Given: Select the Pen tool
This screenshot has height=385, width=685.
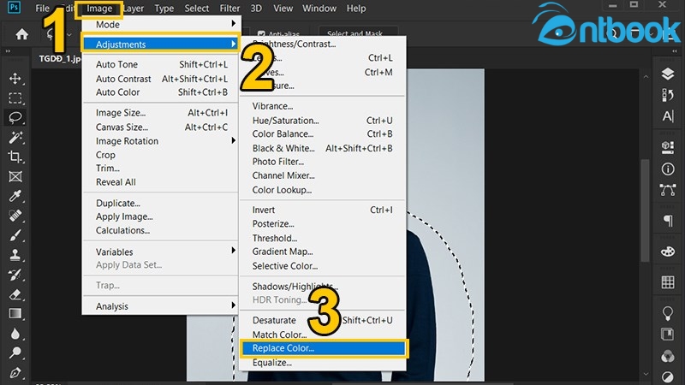Looking at the screenshot, I should tap(15, 372).
